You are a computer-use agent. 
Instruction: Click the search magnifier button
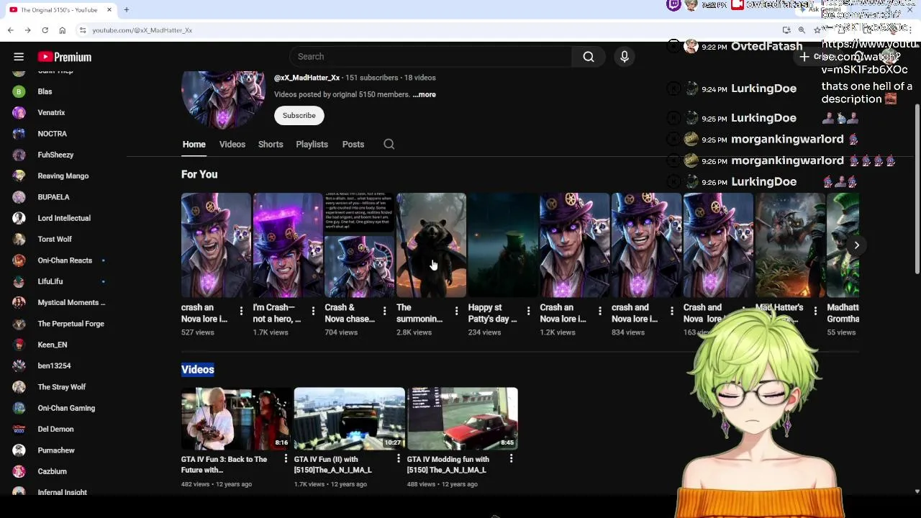[589, 57]
